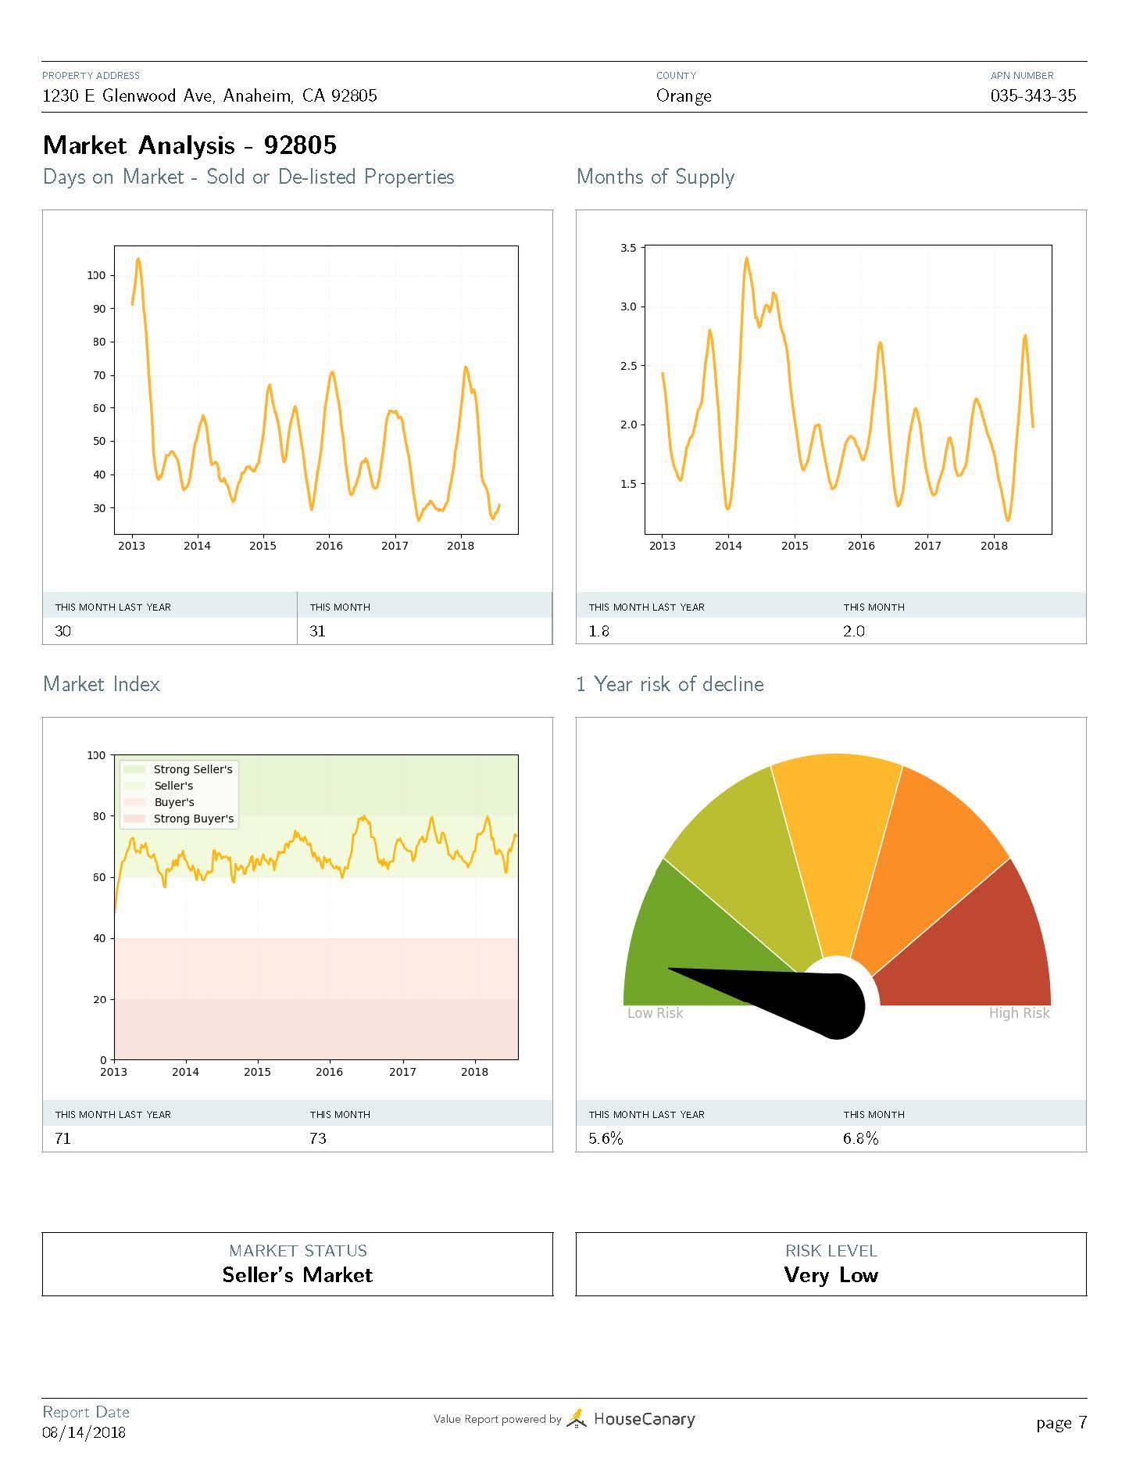Click the Report Date footer label

pyautogui.click(x=86, y=1412)
